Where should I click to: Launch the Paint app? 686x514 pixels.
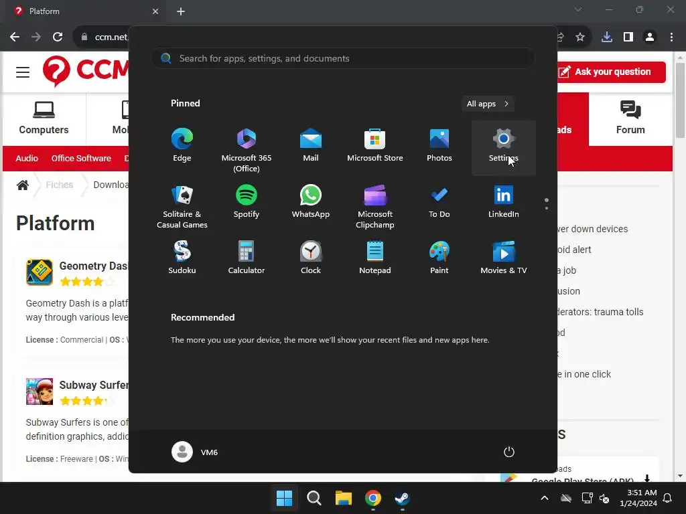(x=439, y=258)
